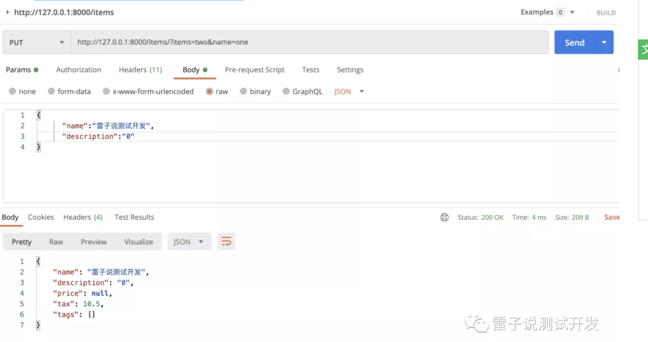Click the request URL field

point(310,42)
